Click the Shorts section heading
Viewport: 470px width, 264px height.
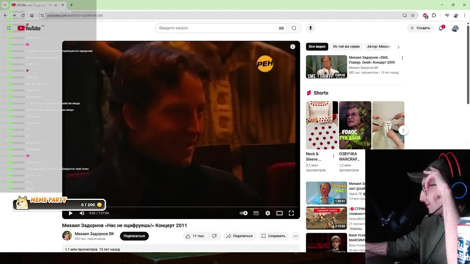click(x=321, y=93)
